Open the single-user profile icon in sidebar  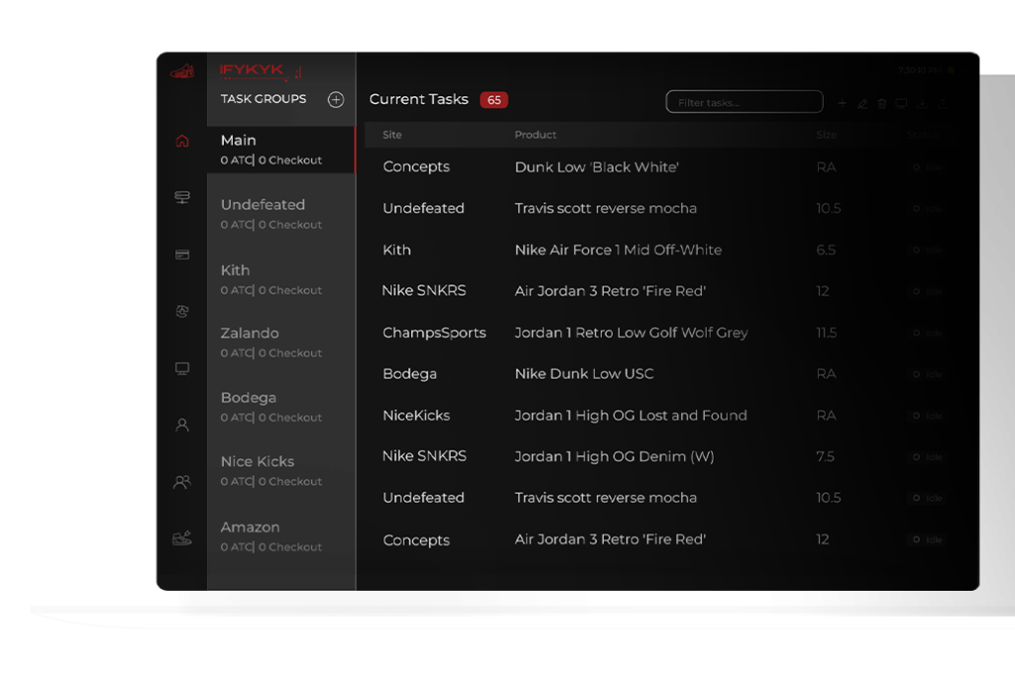click(x=181, y=425)
